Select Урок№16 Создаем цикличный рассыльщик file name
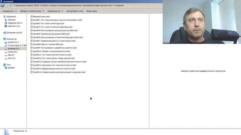The height and width of the screenshot is (135, 241). [59, 72]
